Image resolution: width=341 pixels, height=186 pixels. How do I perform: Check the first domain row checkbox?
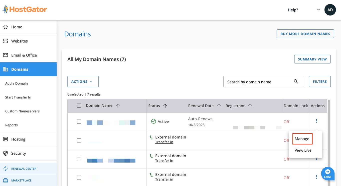point(79,122)
